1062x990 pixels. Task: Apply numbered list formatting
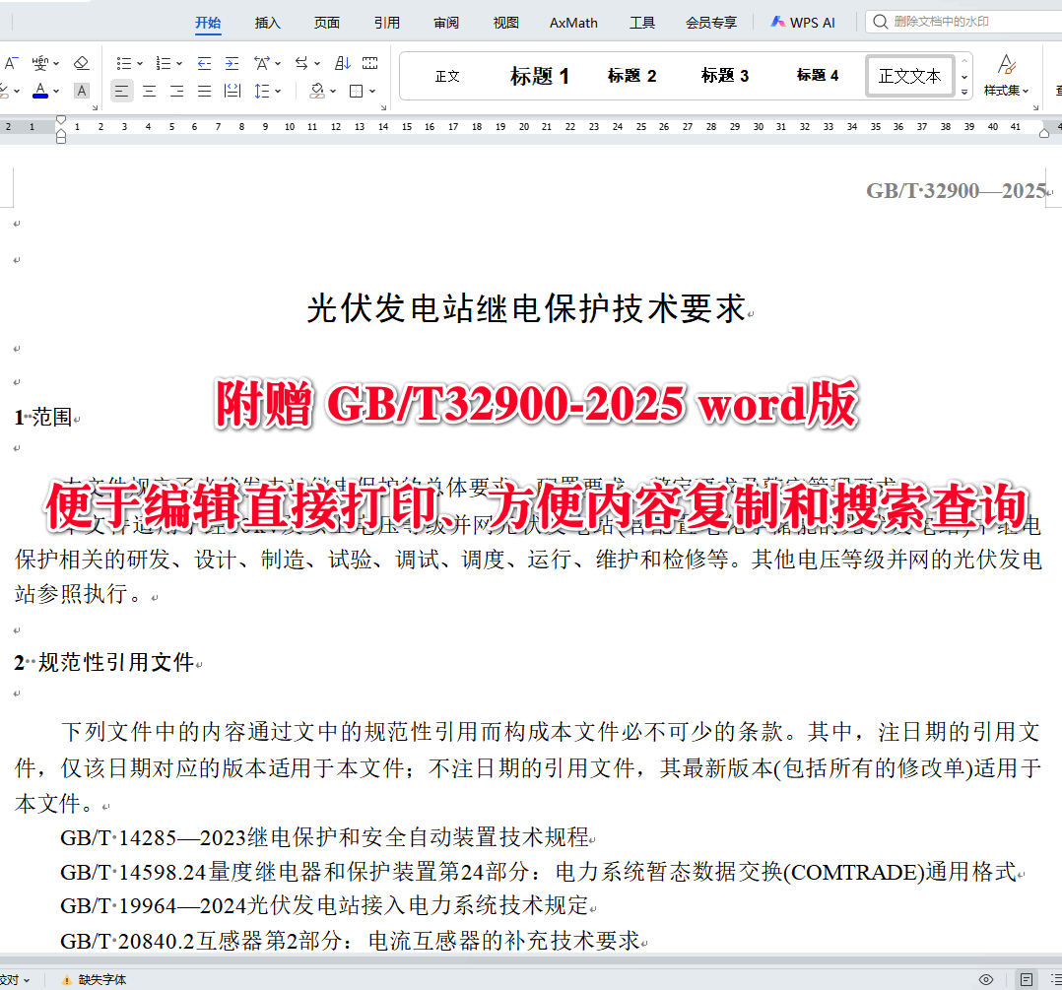coord(166,62)
